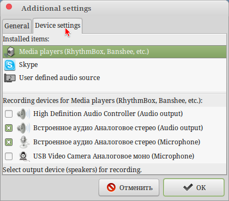Image resolution: width=229 pixels, height=201 pixels.
Task: Switch to the General tab
Action: 17,26
